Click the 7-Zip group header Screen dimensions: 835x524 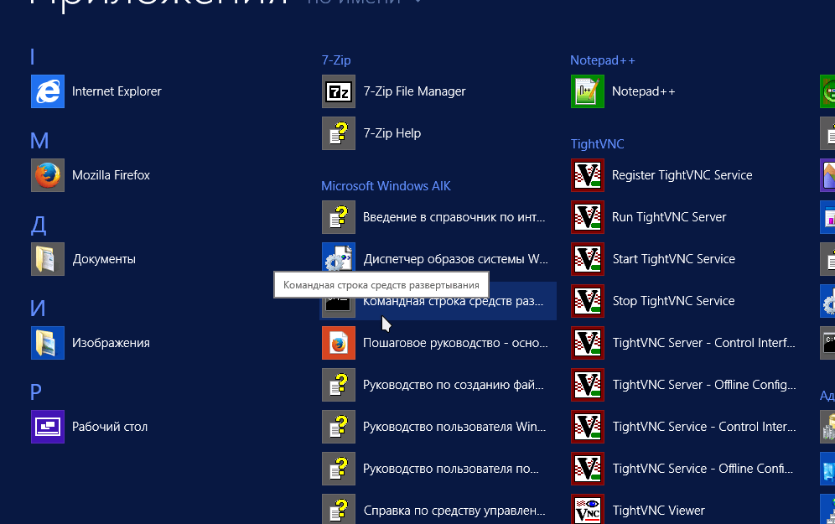pyautogui.click(x=336, y=60)
